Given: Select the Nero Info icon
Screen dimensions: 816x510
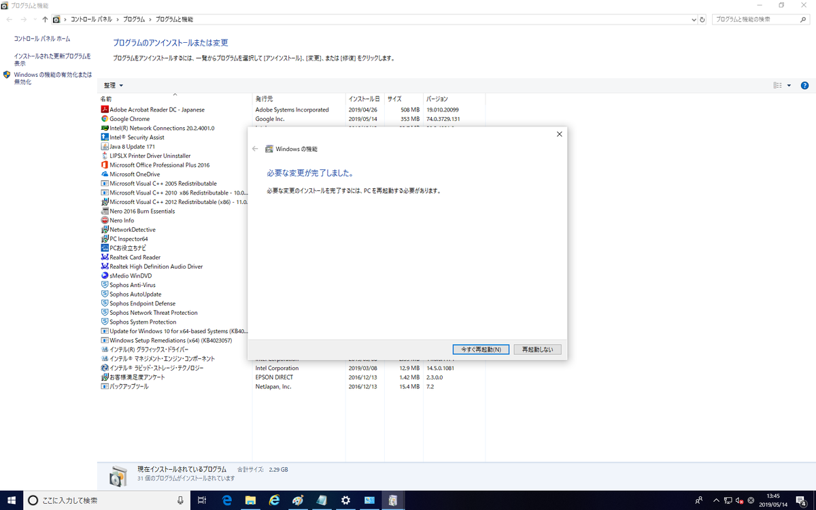Looking at the screenshot, I should [105, 220].
